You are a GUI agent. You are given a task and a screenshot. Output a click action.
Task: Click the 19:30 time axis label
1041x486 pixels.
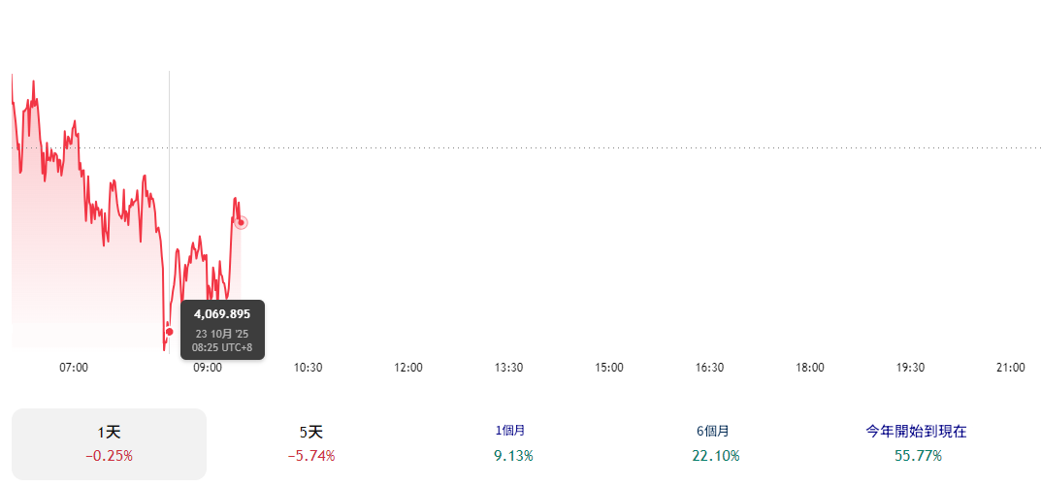pos(910,368)
